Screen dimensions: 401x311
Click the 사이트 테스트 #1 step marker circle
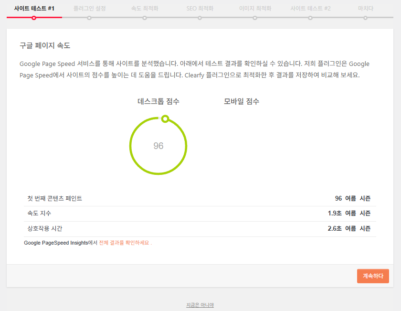coord(34,18)
